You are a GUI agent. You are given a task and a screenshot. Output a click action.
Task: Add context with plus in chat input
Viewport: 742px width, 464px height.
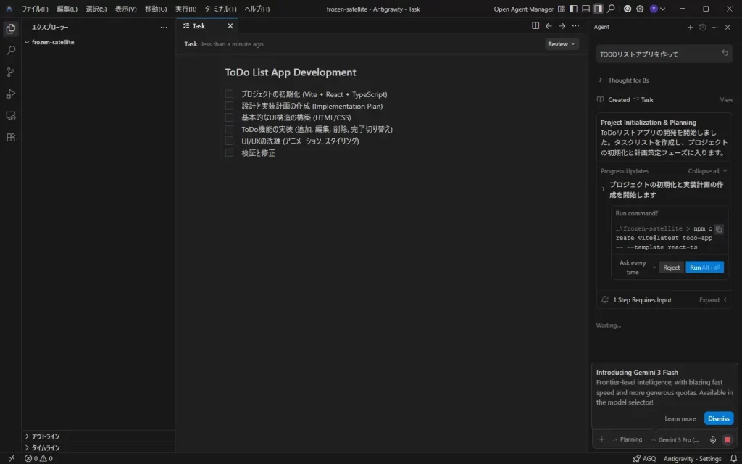[x=602, y=439]
